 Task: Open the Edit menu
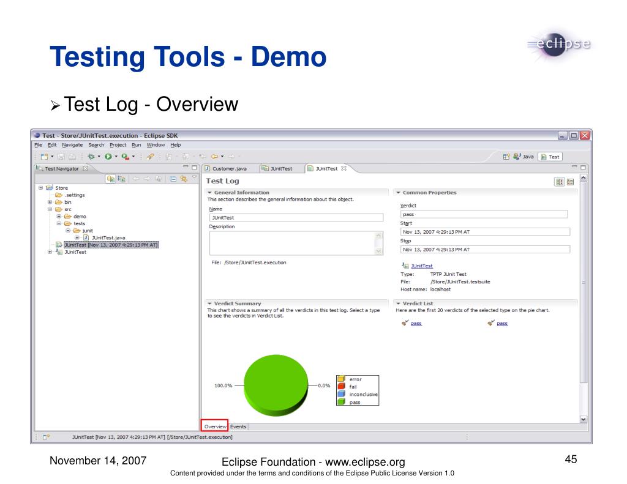point(52,145)
